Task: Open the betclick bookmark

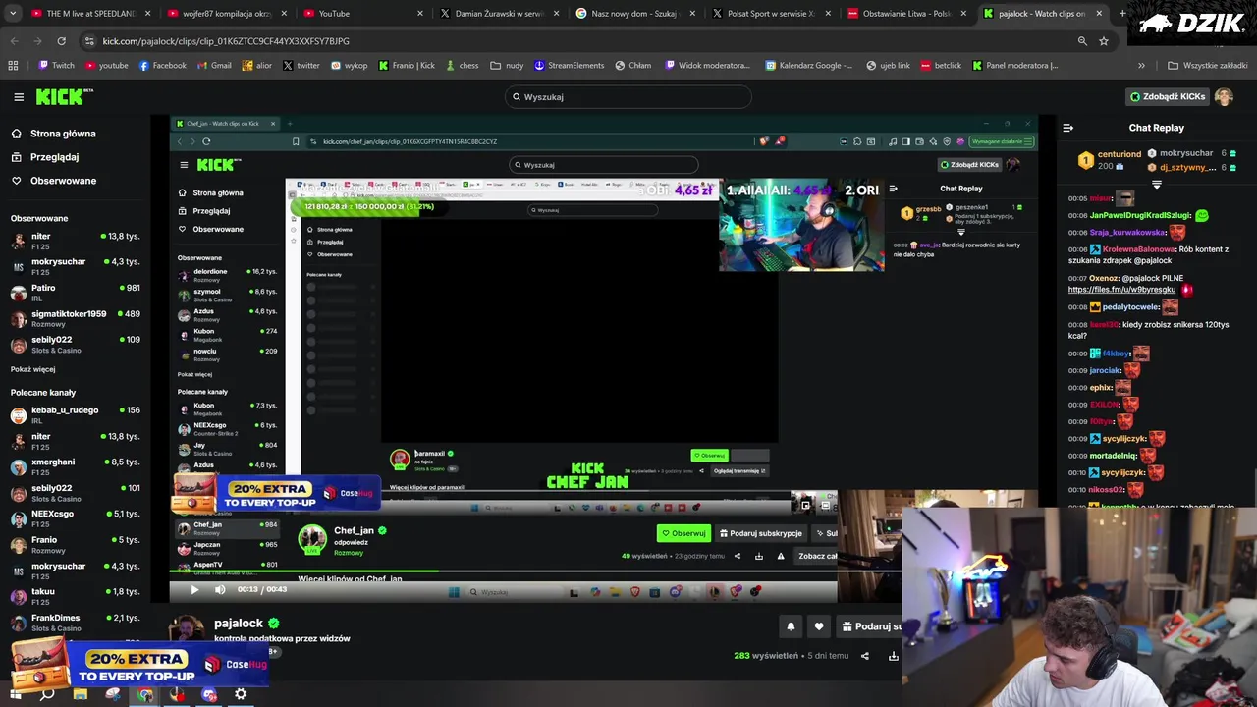Action: [x=940, y=66]
